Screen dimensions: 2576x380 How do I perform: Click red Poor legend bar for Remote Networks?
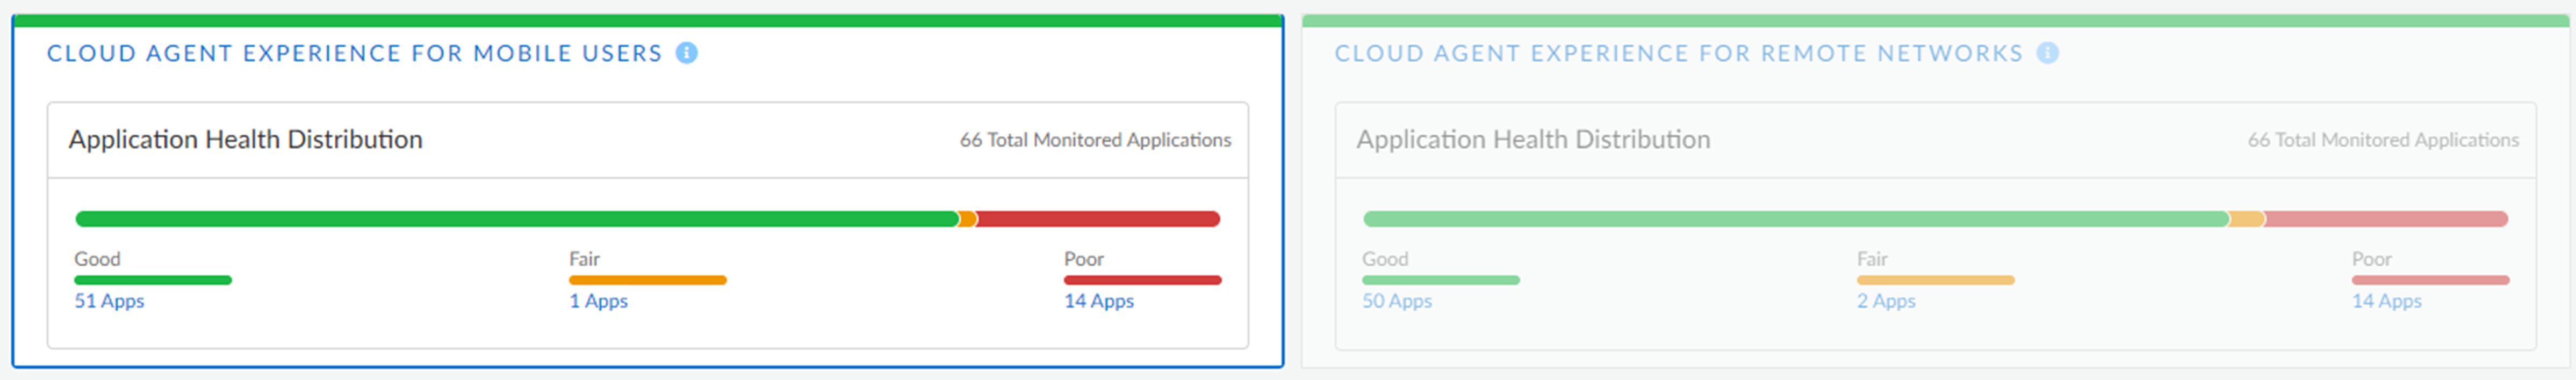[x=2430, y=280]
